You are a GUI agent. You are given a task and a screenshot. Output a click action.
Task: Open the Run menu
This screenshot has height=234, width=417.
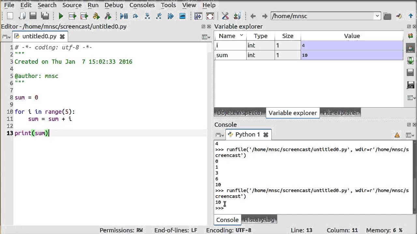point(93,5)
